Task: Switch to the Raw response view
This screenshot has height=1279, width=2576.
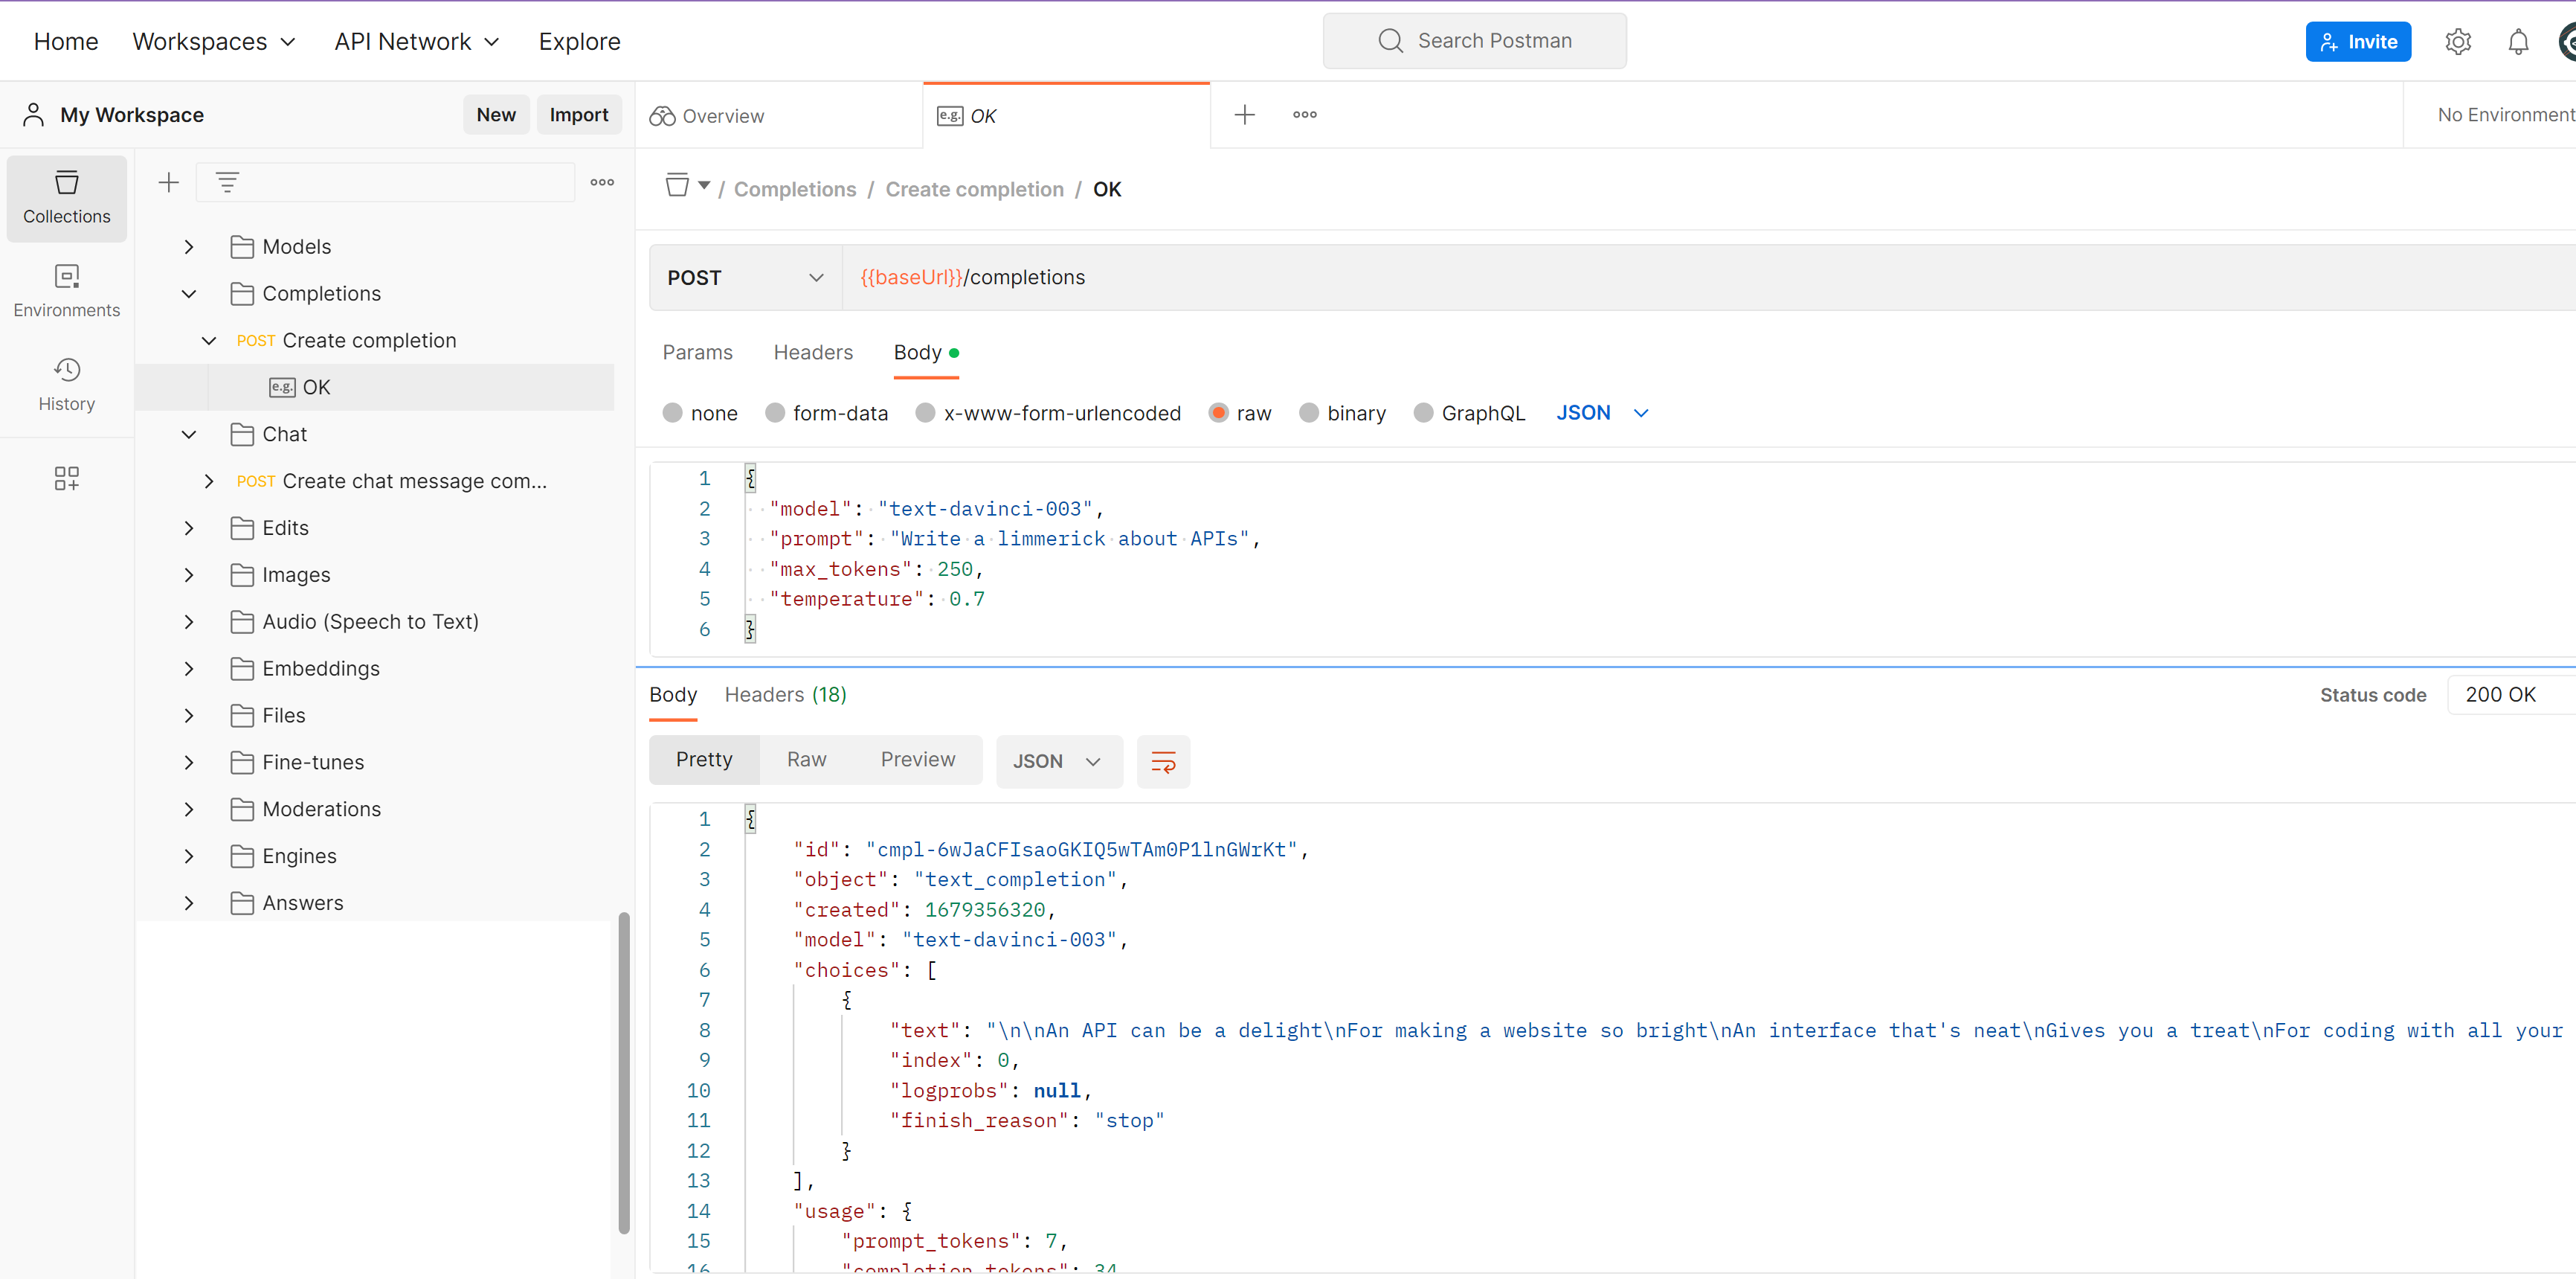Action: [806, 760]
